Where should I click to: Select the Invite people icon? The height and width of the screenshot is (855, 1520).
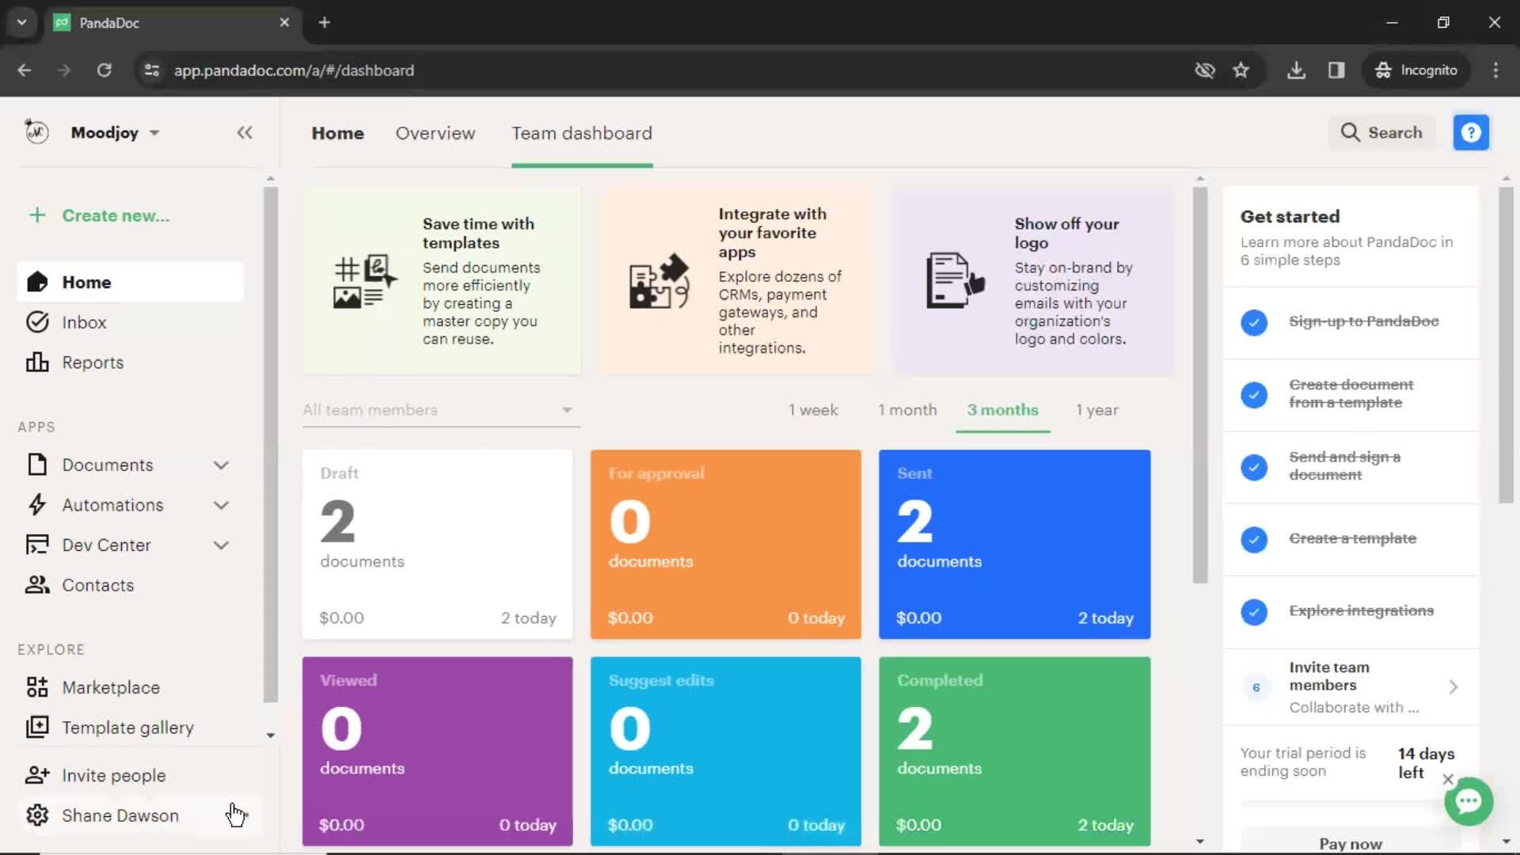[x=36, y=776]
